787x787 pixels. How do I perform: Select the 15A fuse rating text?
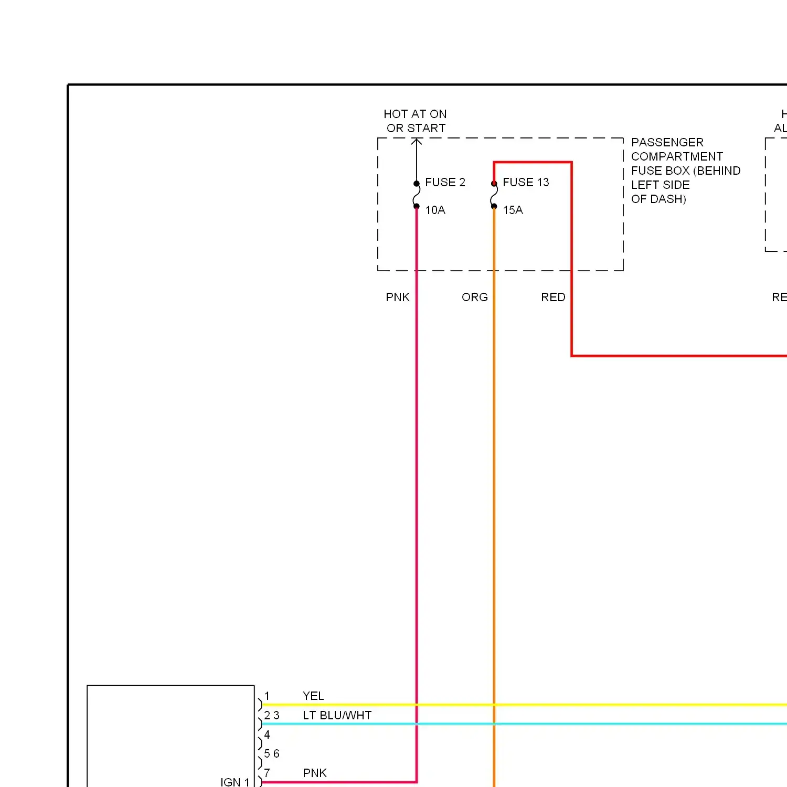tap(513, 210)
